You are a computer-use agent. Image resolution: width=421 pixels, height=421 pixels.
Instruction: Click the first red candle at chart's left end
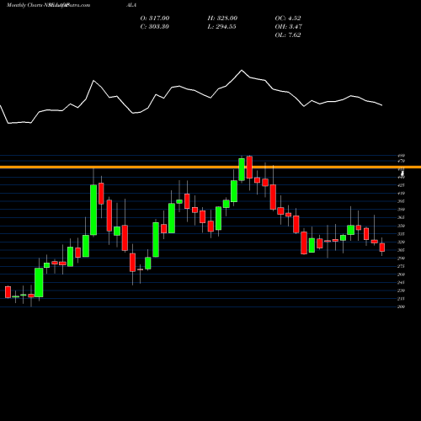point(8,292)
